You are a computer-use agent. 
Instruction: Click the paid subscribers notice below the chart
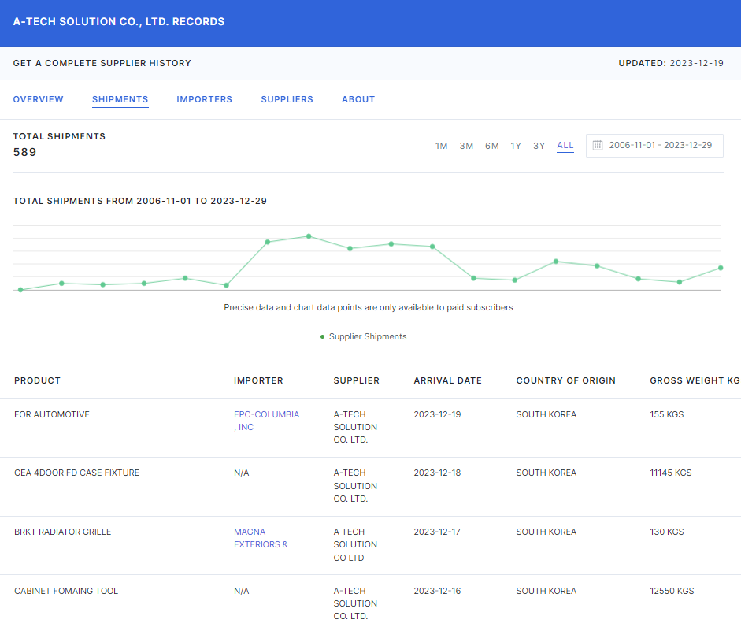coord(368,307)
